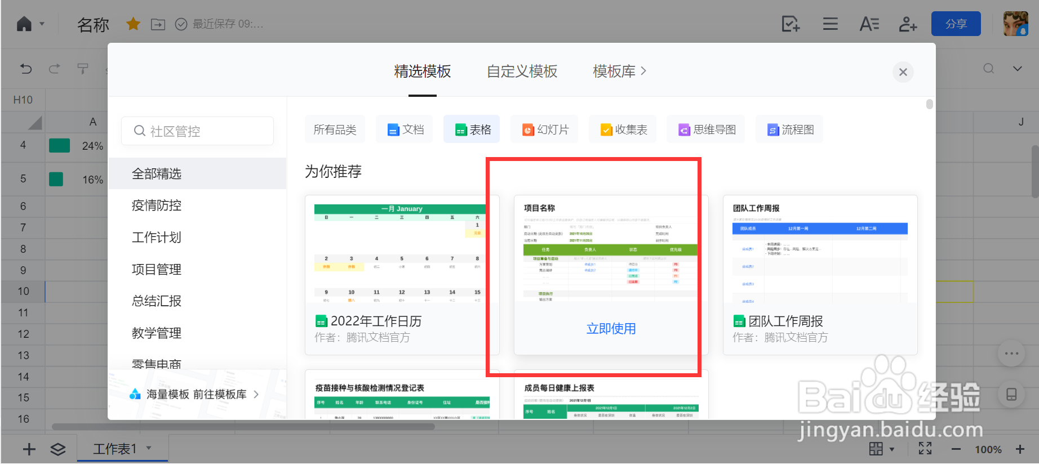Image resolution: width=1039 pixels, height=465 pixels.
Task: Click the H10 cell name box
Action: pos(23,100)
